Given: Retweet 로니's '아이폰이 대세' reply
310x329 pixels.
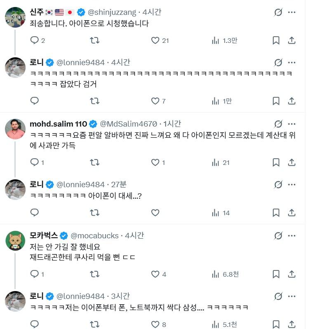Looking at the screenshot, I should [x=94, y=213].
